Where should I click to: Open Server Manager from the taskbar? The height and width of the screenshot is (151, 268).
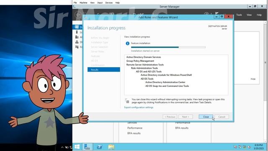(87, 147)
